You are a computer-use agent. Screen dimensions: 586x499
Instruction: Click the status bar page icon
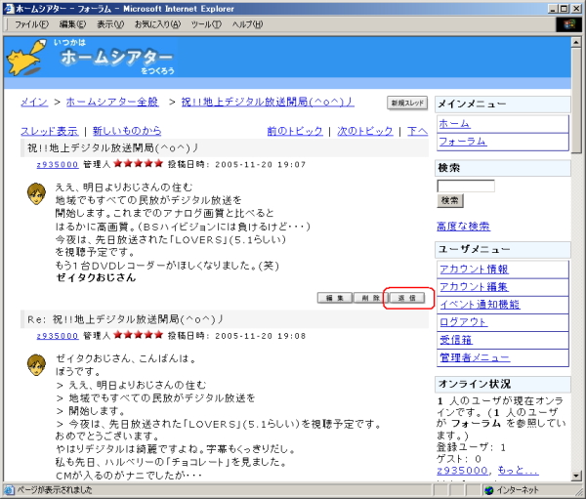9,489
